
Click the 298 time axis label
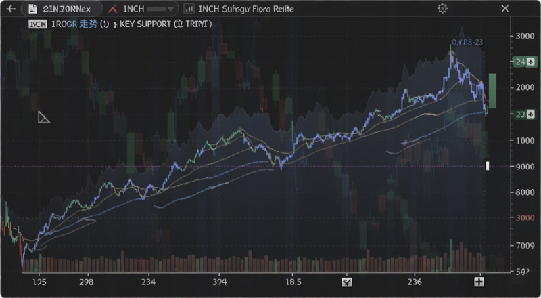(86, 282)
